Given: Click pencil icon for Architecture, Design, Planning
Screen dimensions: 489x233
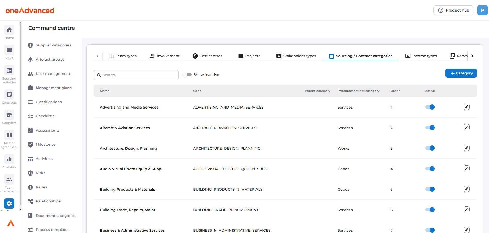Looking at the screenshot, I should pos(466,148).
